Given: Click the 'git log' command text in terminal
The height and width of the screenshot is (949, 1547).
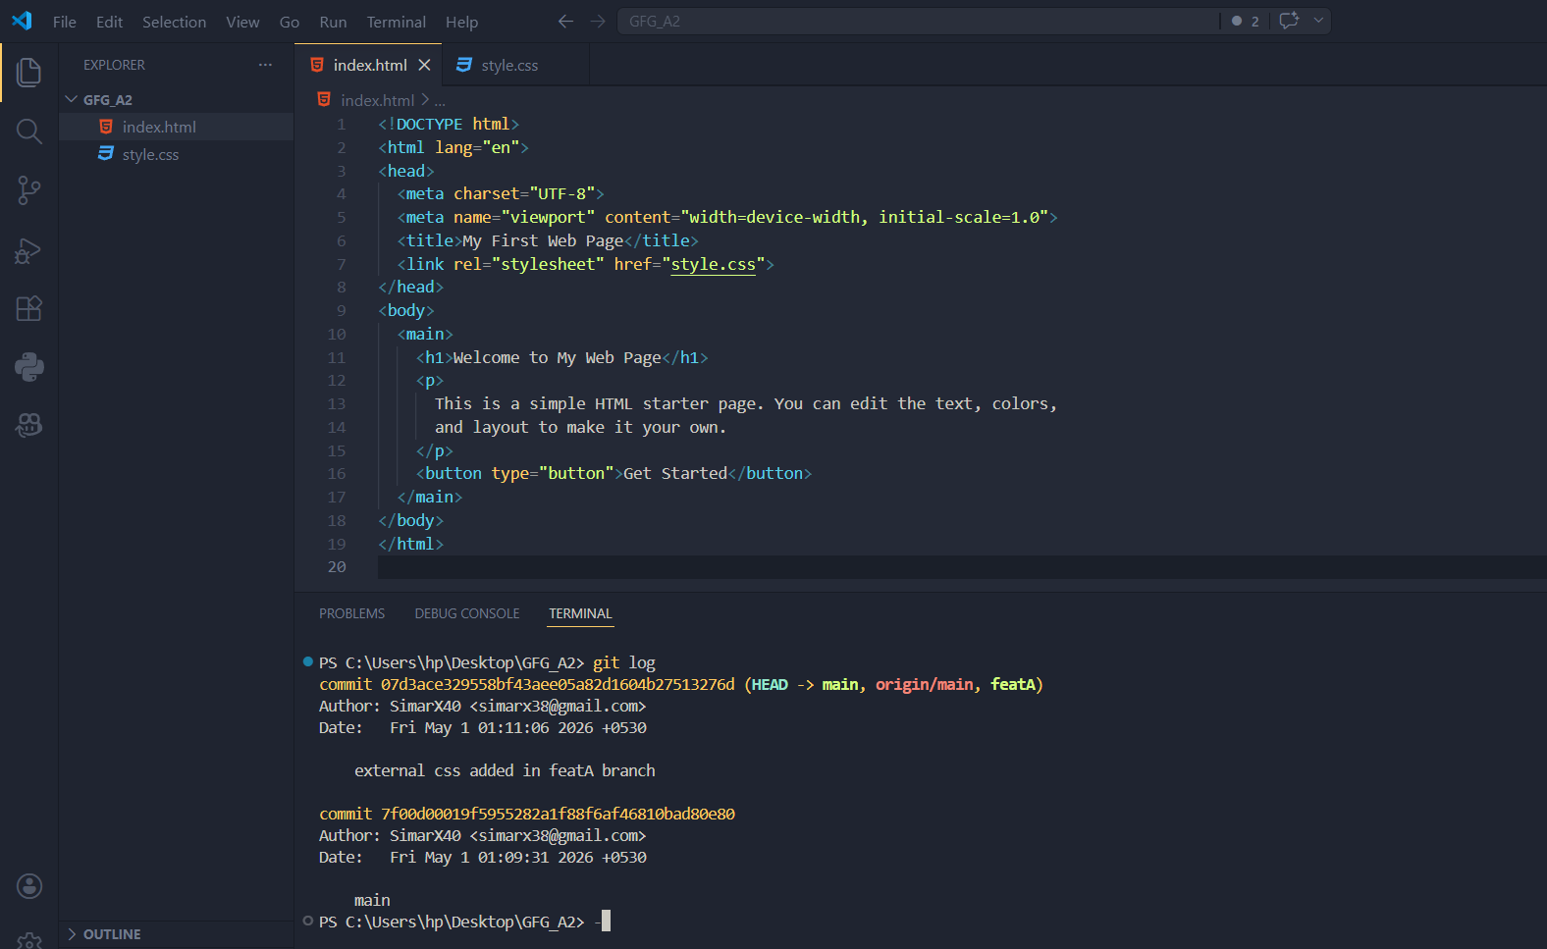Looking at the screenshot, I should (623, 662).
